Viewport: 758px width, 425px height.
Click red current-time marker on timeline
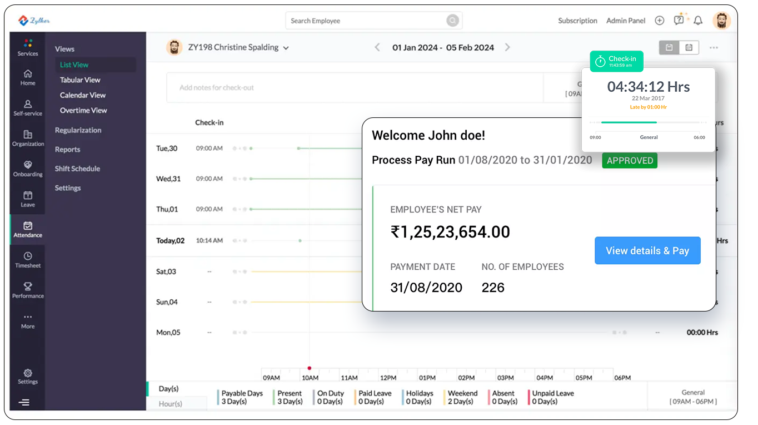click(x=310, y=368)
